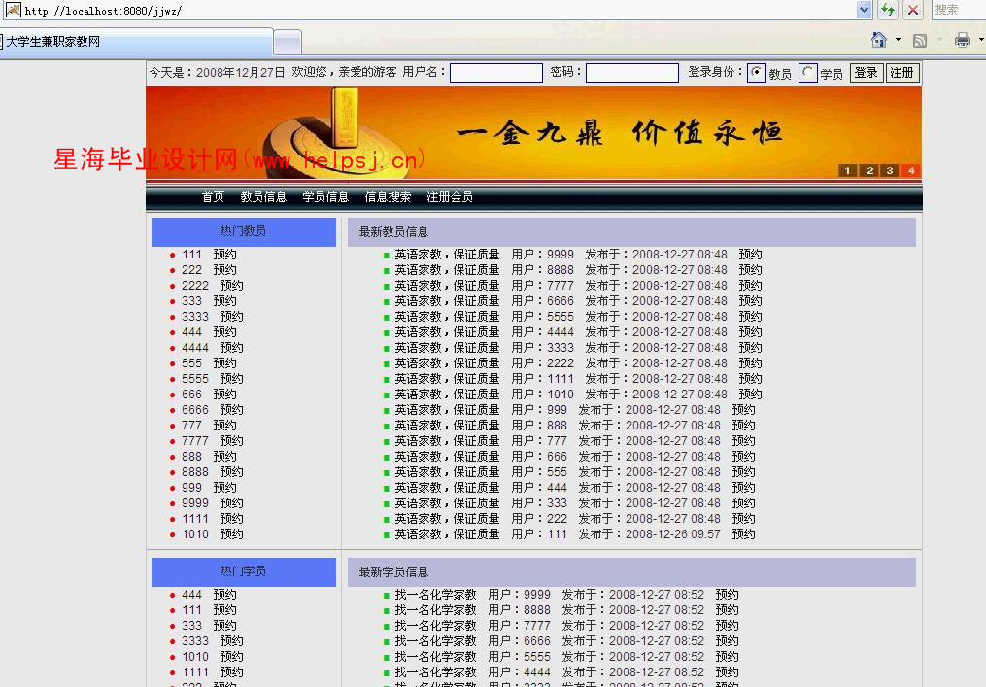Screen dimensions: 986x687
Task: Click 预约 for student post by user 4444
Action: pos(727,671)
